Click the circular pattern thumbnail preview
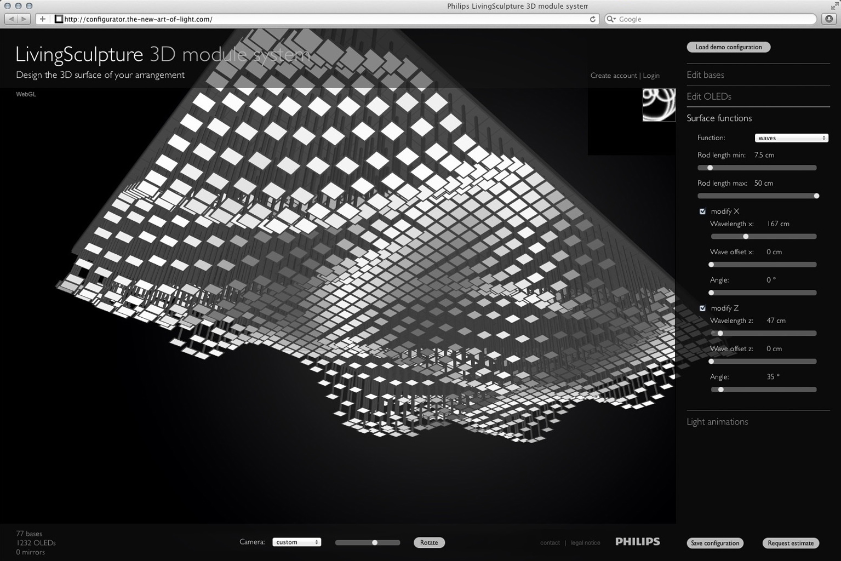 tap(659, 105)
